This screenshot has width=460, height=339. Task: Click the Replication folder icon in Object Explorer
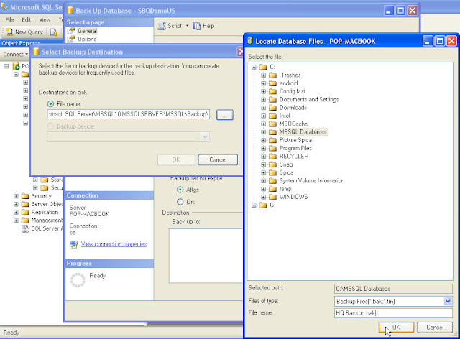point(26,212)
